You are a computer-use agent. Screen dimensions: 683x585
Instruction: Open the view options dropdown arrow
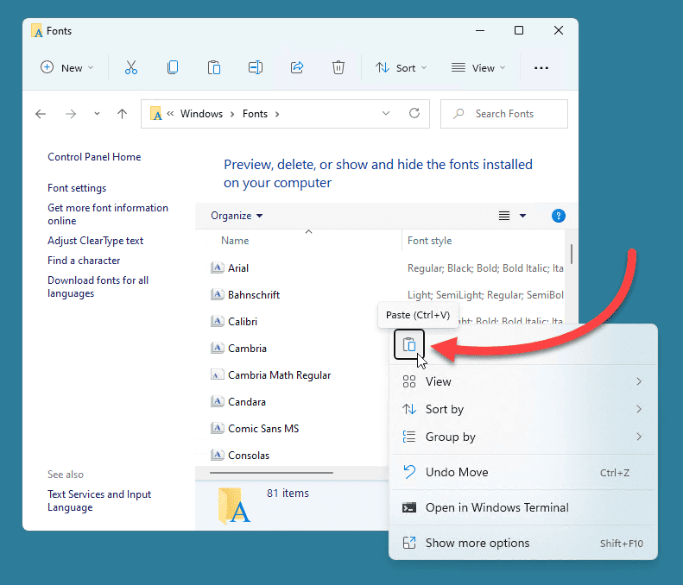pyautogui.click(x=522, y=216)
